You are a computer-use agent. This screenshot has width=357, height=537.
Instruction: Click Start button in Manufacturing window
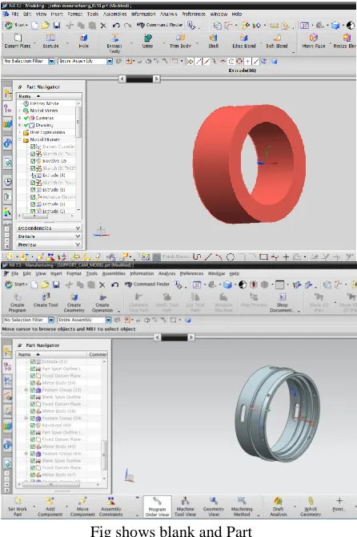pos(16,285)
